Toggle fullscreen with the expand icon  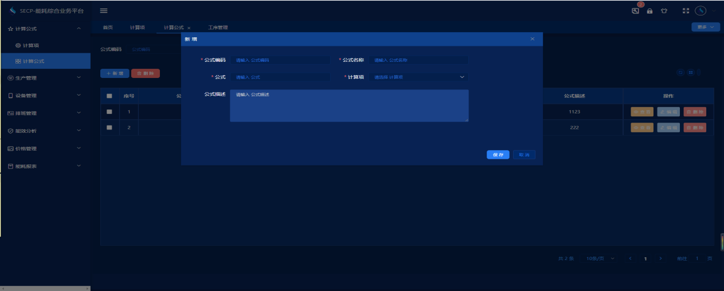click(686, 11)
